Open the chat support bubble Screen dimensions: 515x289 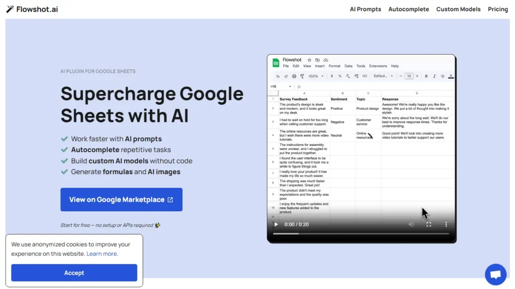(x=495, y=274)
